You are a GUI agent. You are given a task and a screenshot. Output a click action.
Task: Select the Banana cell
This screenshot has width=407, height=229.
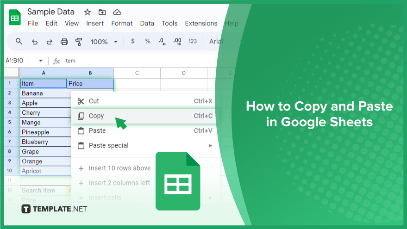pos(44,93)
